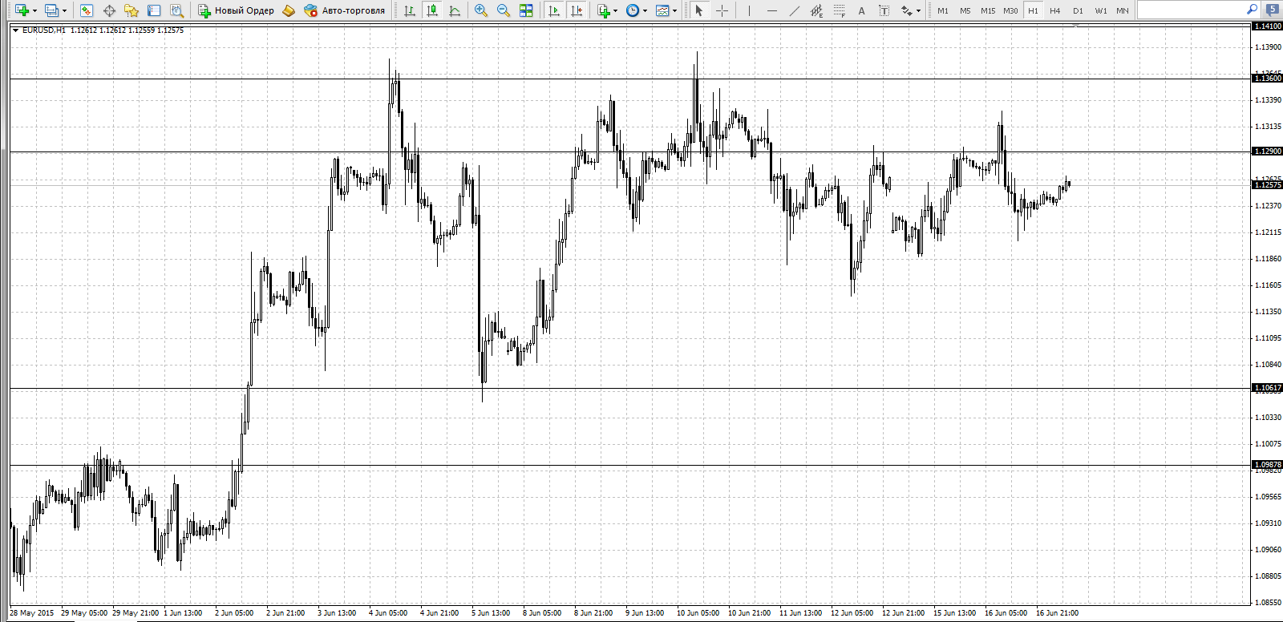1283x622 pixels.
Task: Open the Profiles icon
Action: [51, 10]
